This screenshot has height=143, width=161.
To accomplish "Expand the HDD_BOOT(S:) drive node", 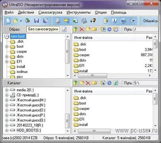I will click(7, 130).
